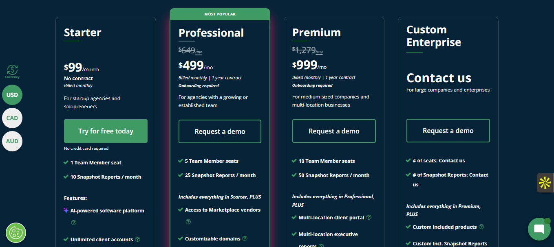Viewport: 554px width, 247px height.
Task: Click the Contact us heading
Action: click(x=439, y=78)
